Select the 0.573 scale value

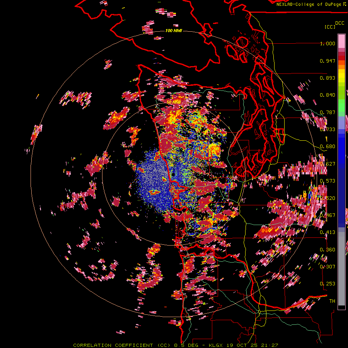(328, 181)
